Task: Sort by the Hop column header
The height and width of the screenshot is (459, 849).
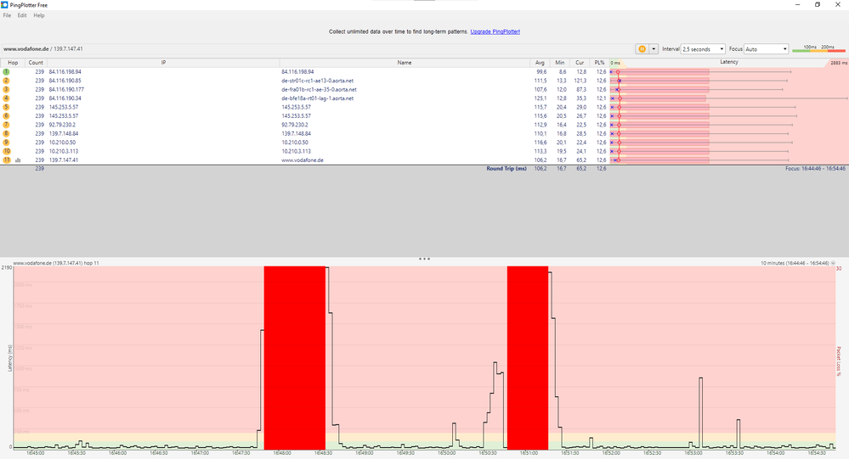Action: (x=13, y=63)
